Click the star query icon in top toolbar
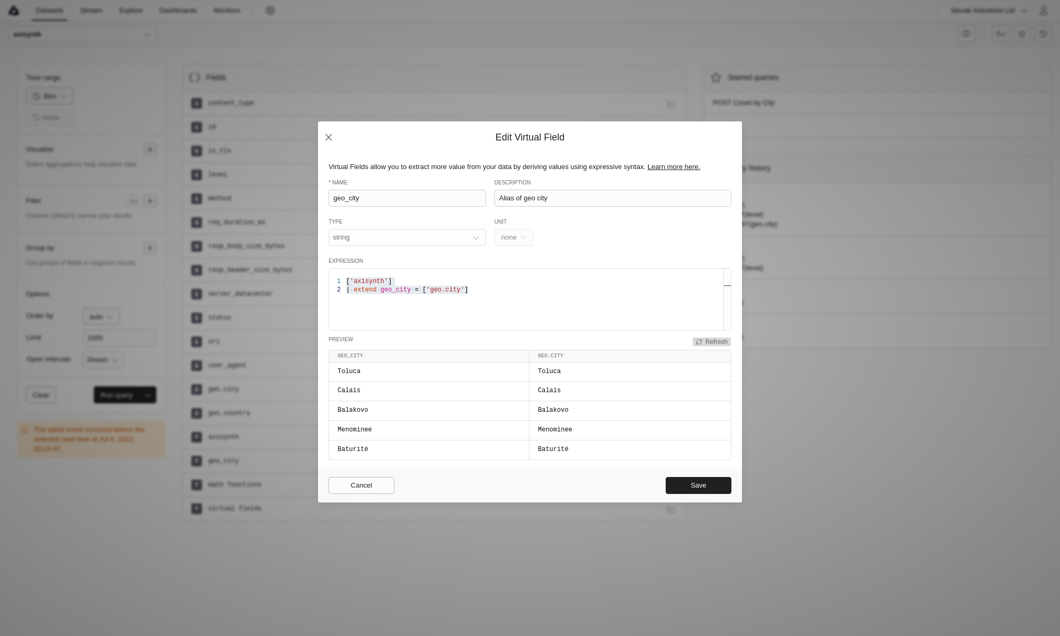The height and width of the screenshot is (636, 1060). coord(1022,34)
